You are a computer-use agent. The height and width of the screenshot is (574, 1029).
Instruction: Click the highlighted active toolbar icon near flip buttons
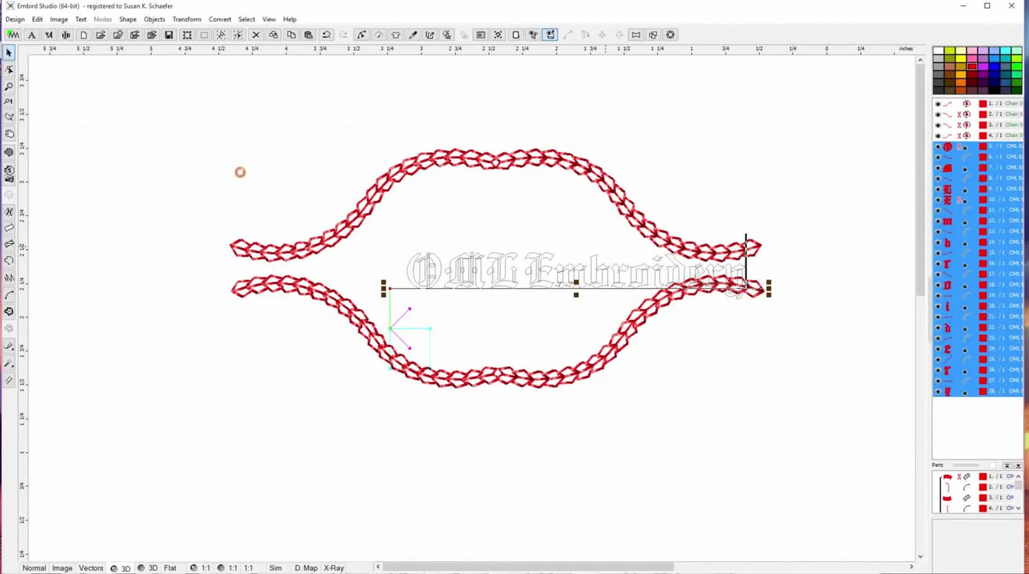[551, 35]
